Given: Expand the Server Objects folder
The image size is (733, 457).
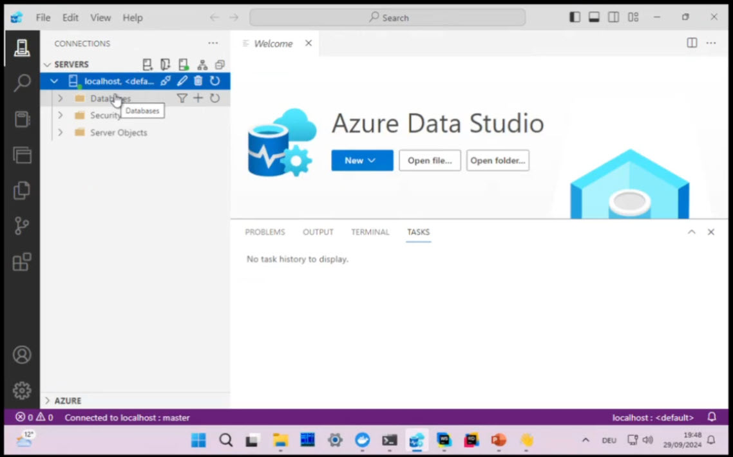Looking at the screenshot, I should (61, 132).
